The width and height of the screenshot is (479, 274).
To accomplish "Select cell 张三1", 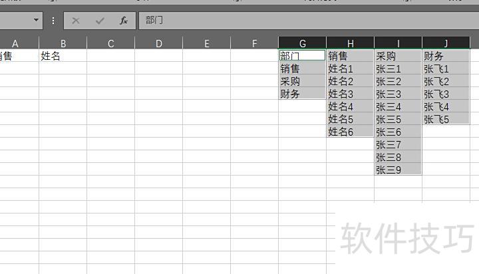I will 398,68.
